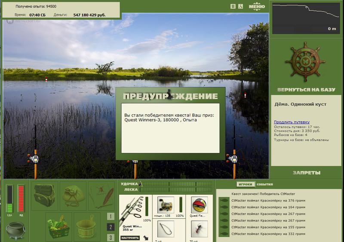Click 'CtMacter поймал Краснопёрку на 376 грамм'
Screen dimensions: 344x242
coord(268,201)
